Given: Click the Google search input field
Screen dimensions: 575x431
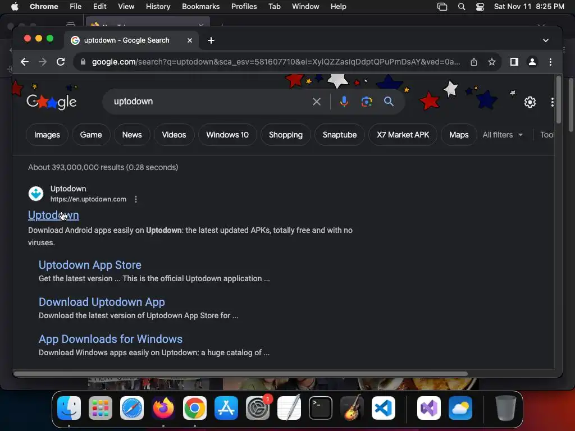Looking at the screenshot, I should [x=209, y=102].
